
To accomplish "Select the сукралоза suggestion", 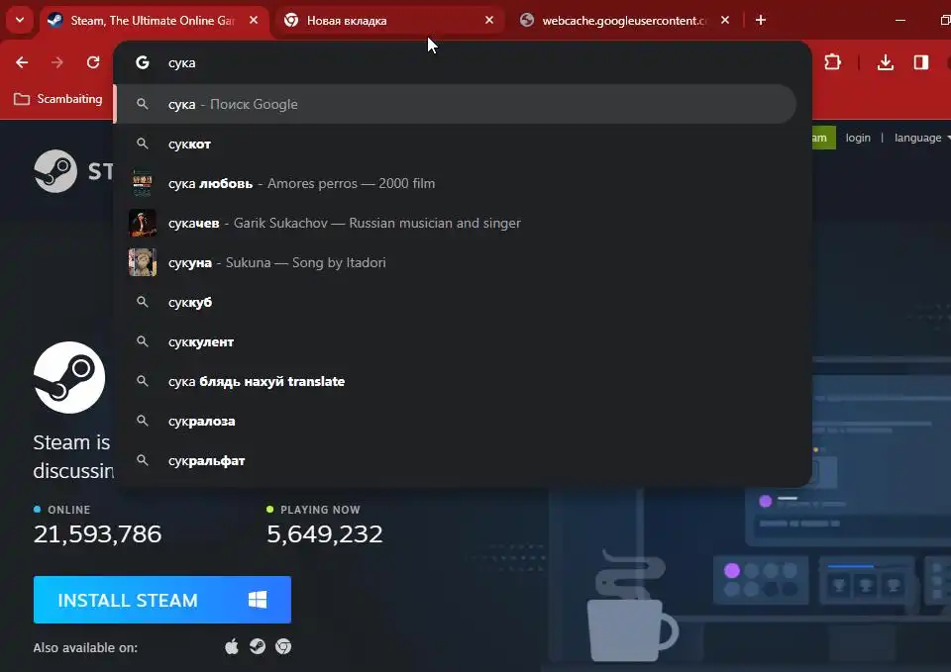I will pos(455,422).
